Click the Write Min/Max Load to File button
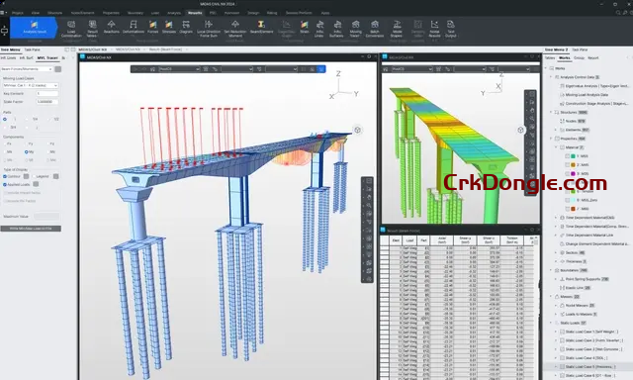 (x=31, y=229)
